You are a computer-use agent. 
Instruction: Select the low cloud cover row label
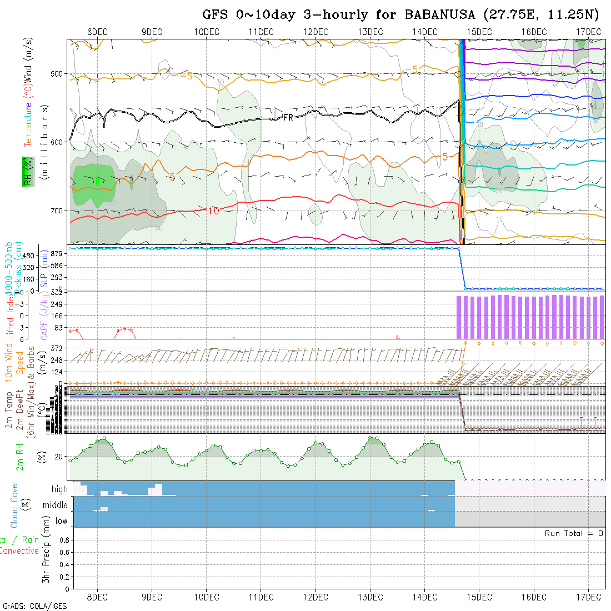[x=61, y=520]
